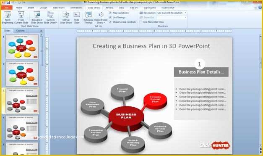
Task: Switch to the Transitions tab
Action: [59, 8]
